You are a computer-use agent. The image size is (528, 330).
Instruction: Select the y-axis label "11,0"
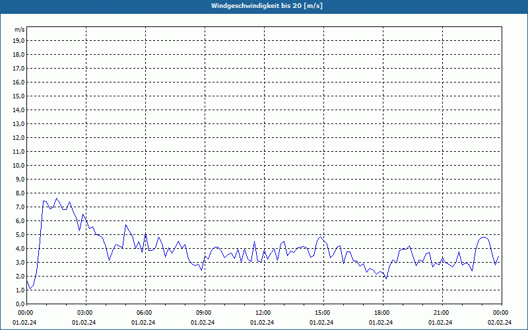(18, 152)
